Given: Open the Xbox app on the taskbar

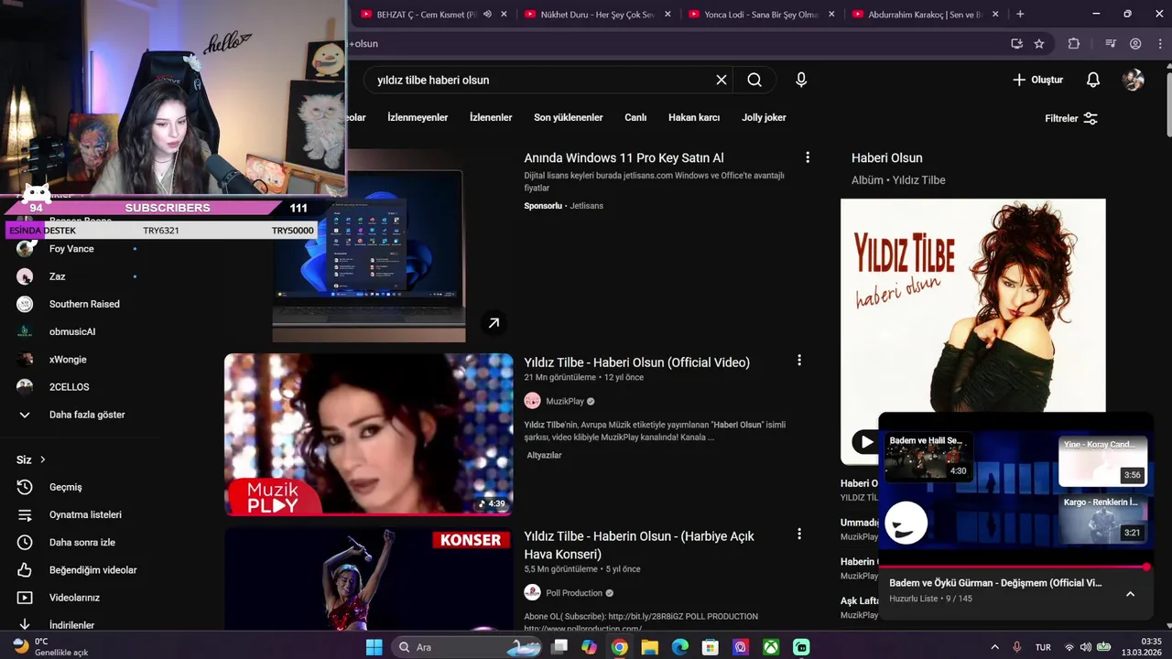Looking at the screenshot, I should (x=771, y=647).
